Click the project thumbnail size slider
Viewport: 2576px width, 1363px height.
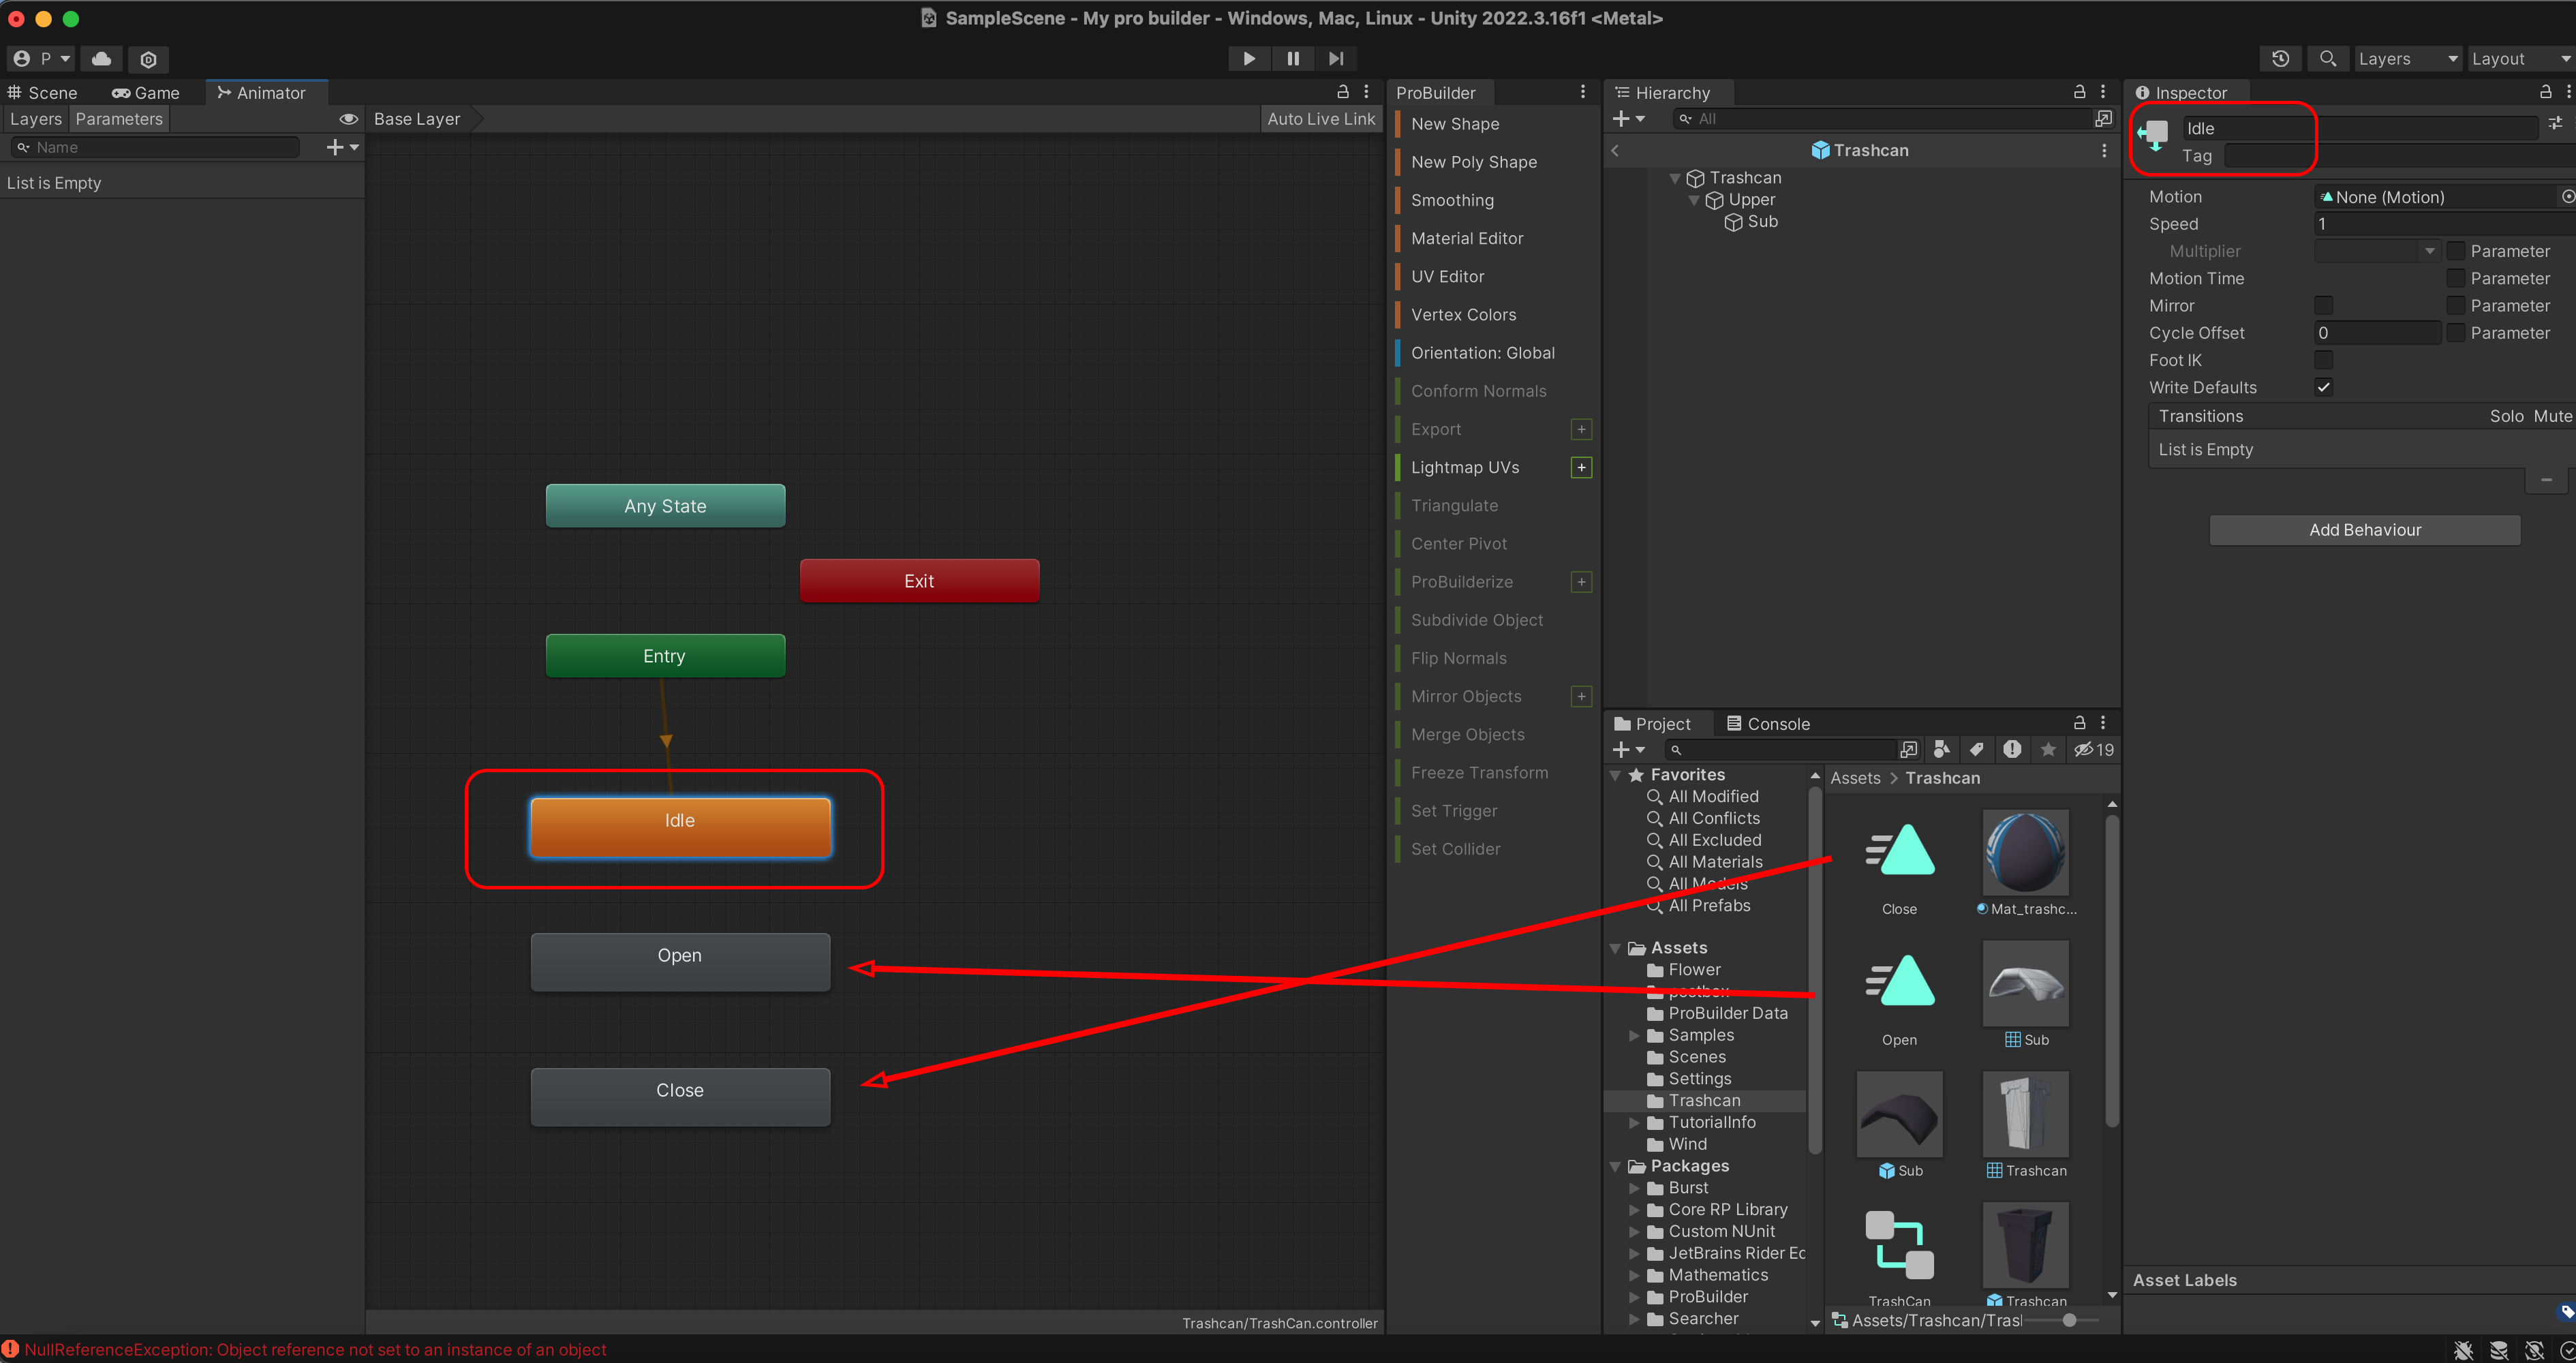click(2069, 1320)
